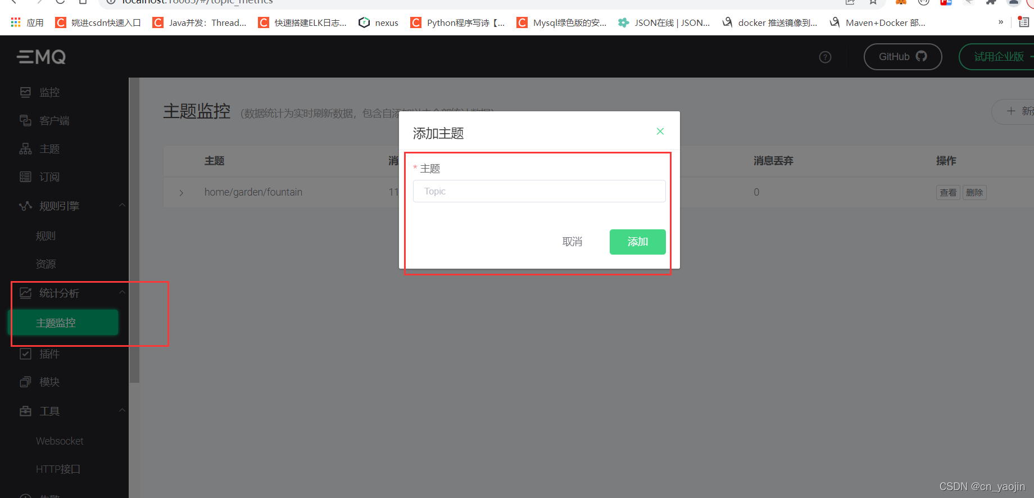
Task: Select 资源 under 规则引擎
Action: 46,264
